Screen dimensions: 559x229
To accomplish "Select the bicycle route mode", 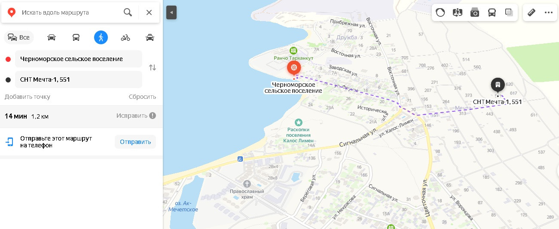I will 125,37.
